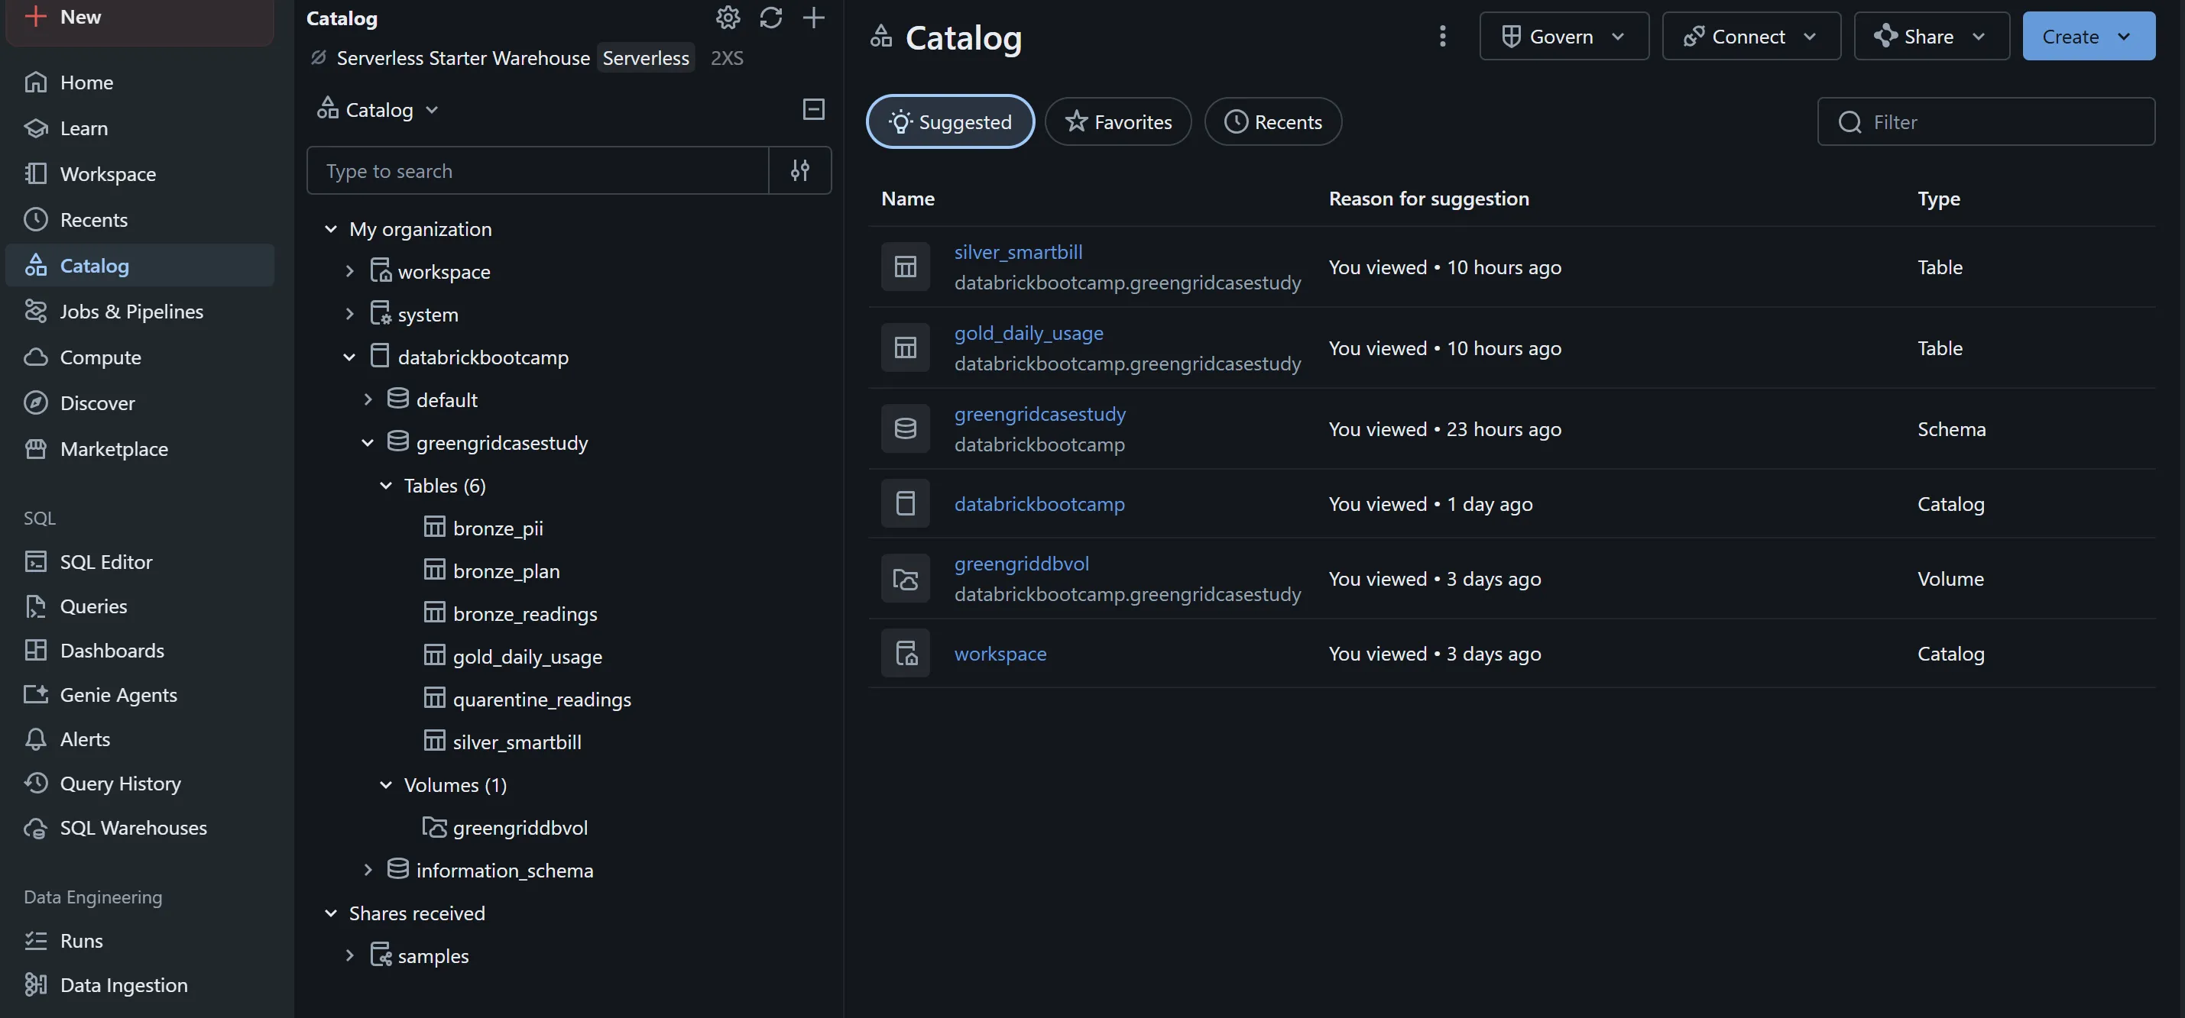Collapse the databrickbootcamp catalog
The width and height of the screenshot is (2185, 1018).
(x=348, y=357)
